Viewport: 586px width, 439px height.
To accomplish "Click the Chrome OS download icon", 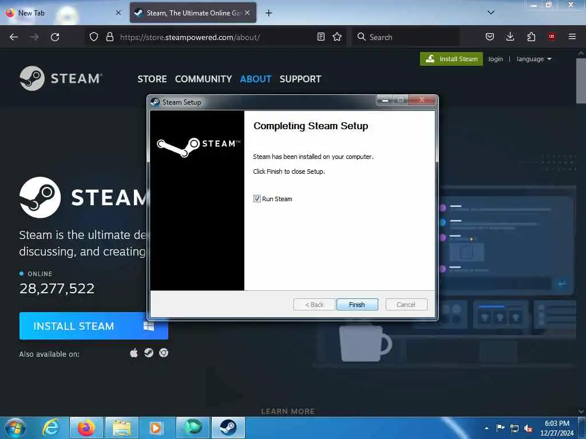I will tap(164, 353).
